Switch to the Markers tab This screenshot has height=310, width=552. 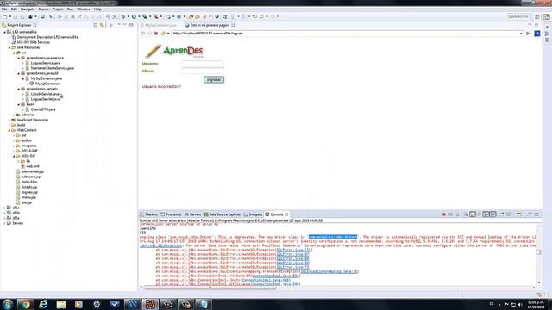point(149,214)
